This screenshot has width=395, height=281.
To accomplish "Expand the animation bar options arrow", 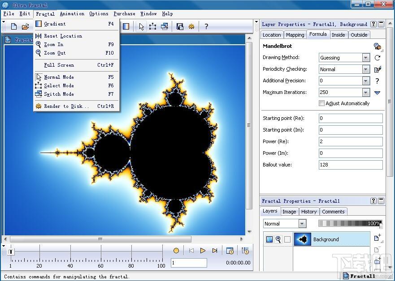I will [4, 246].
